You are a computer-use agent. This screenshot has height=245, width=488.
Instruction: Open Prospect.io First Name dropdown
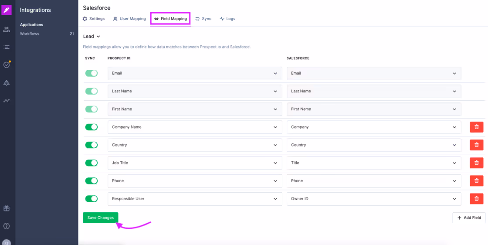[x=195, y=109]
